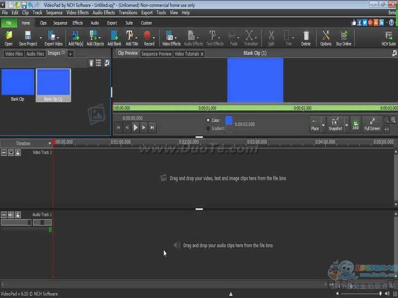Viewport: 398px width, 298px height.
Task: Expand the Record dropdown arrow
Action: (x=154, y=38)
